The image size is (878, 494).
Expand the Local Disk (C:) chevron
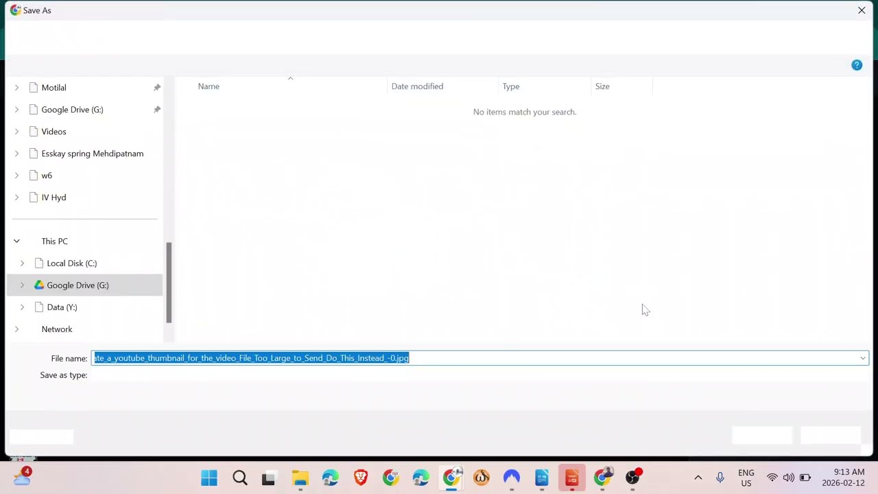22,263
